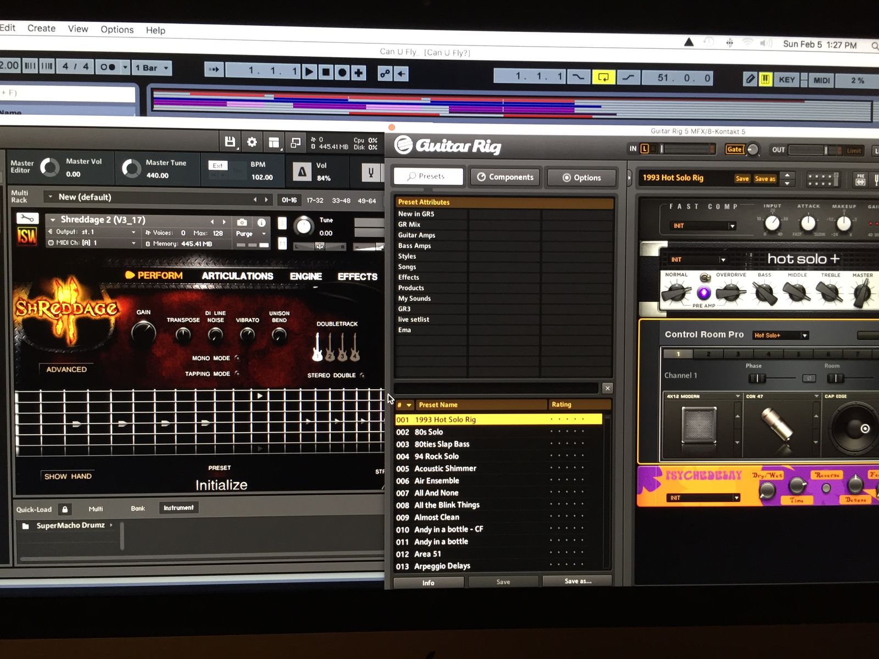Click the pencil edit tool icon
Screen dimensions: 879x659
[750, 80]
